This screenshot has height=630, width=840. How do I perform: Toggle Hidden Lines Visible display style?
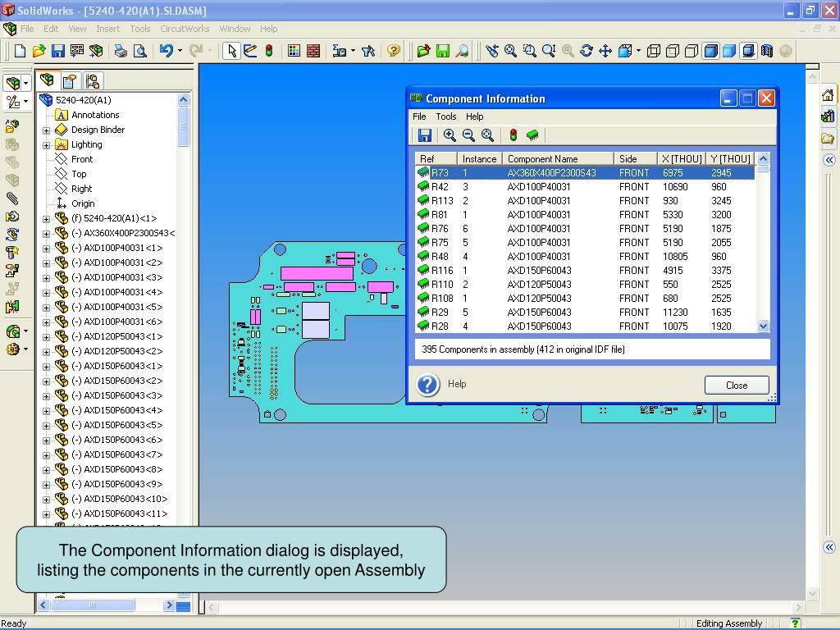(673, 51)
